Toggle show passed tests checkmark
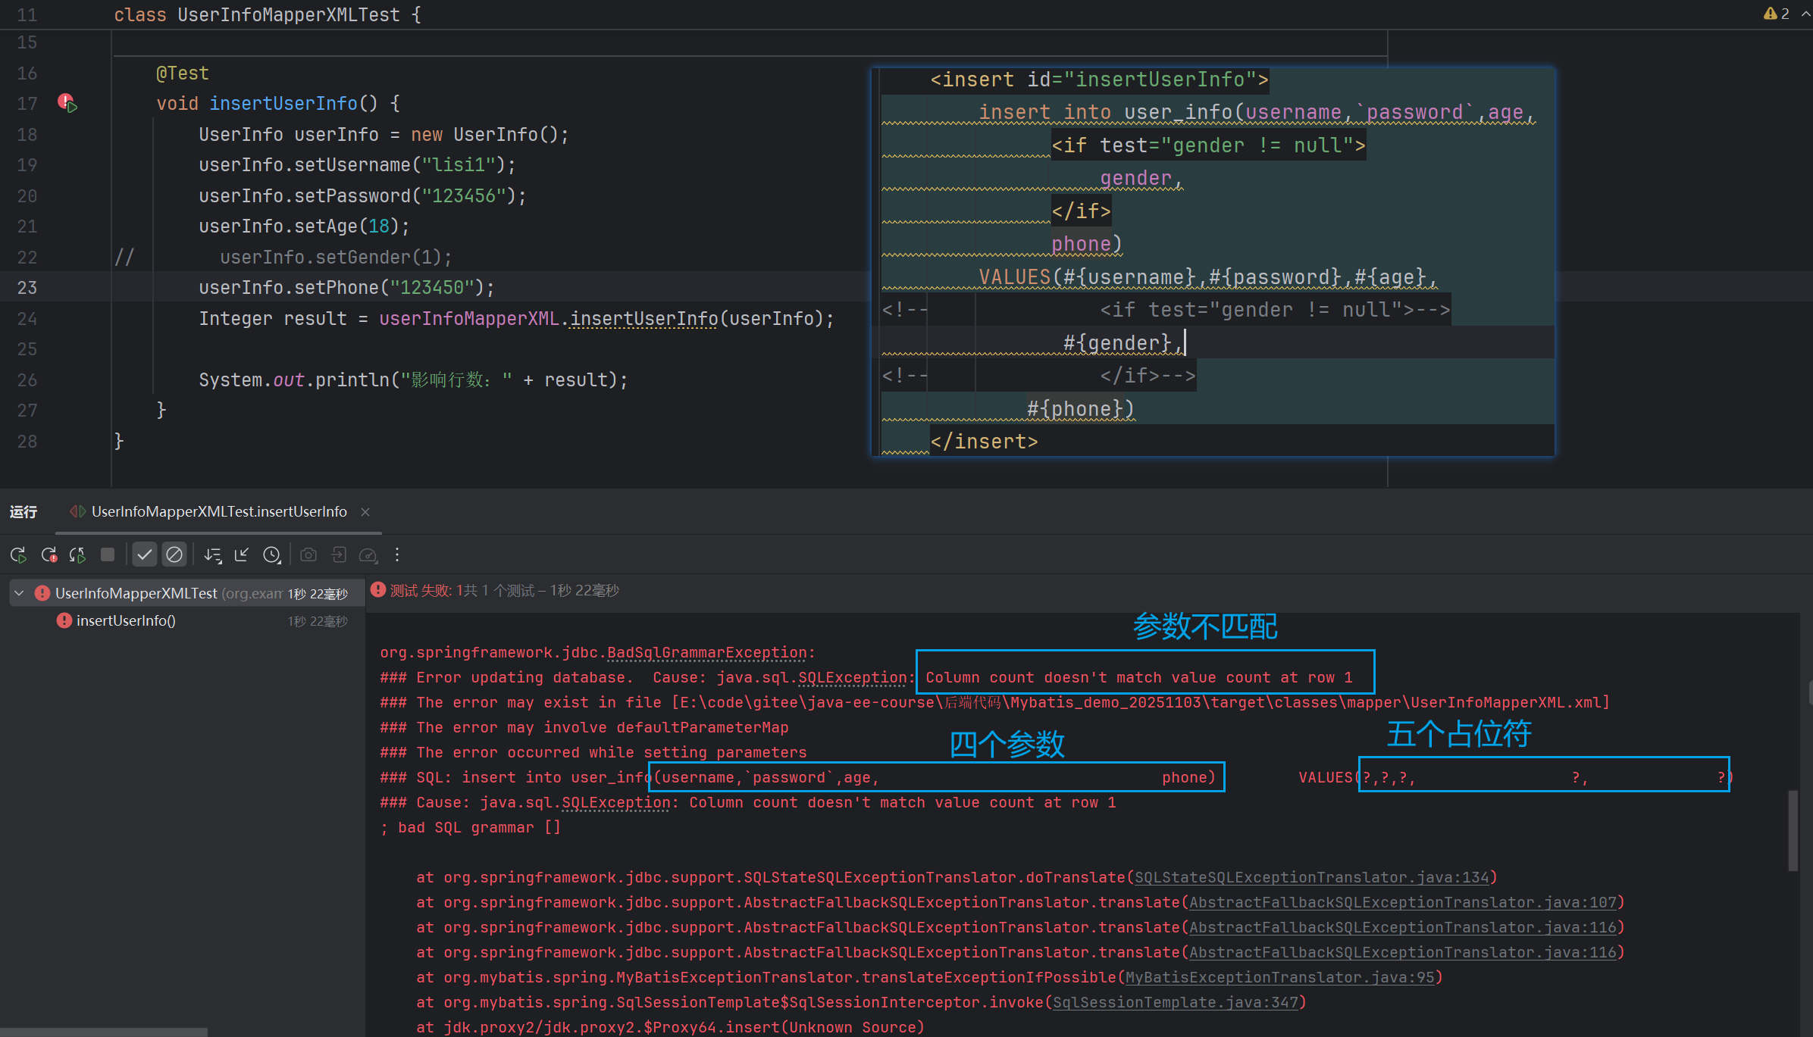Image resolution: width=1813 pixels, height=1037 pixels. click(x=144, y=555)
